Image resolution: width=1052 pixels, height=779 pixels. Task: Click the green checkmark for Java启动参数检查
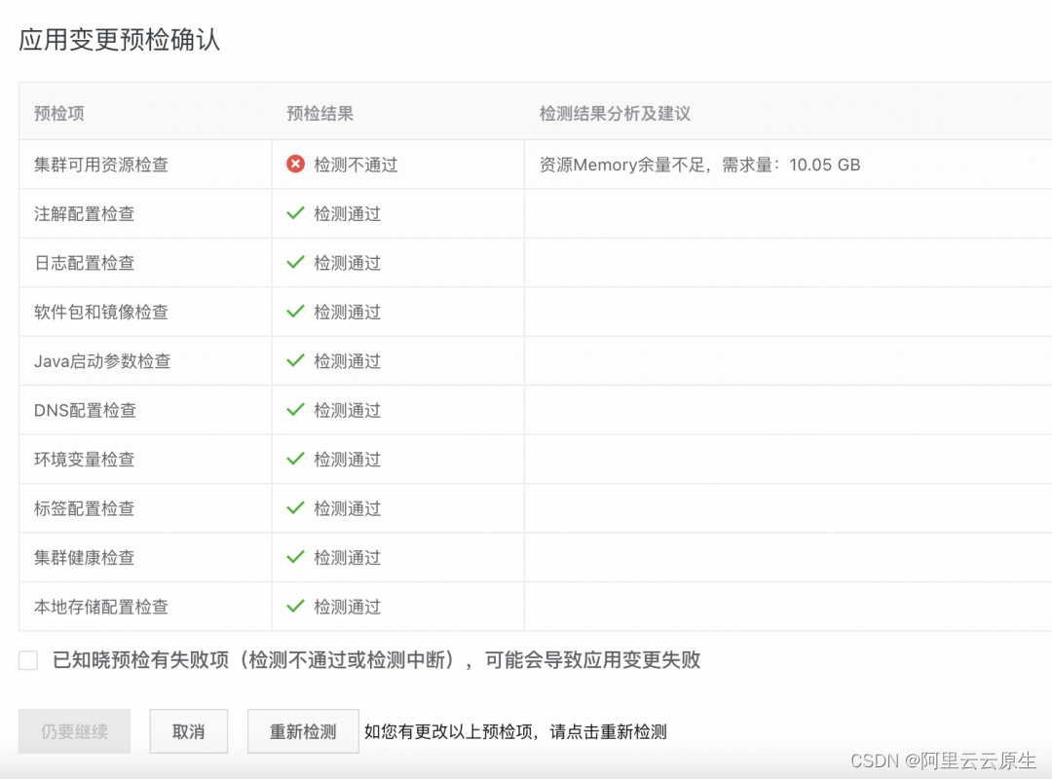coord(295,361)
